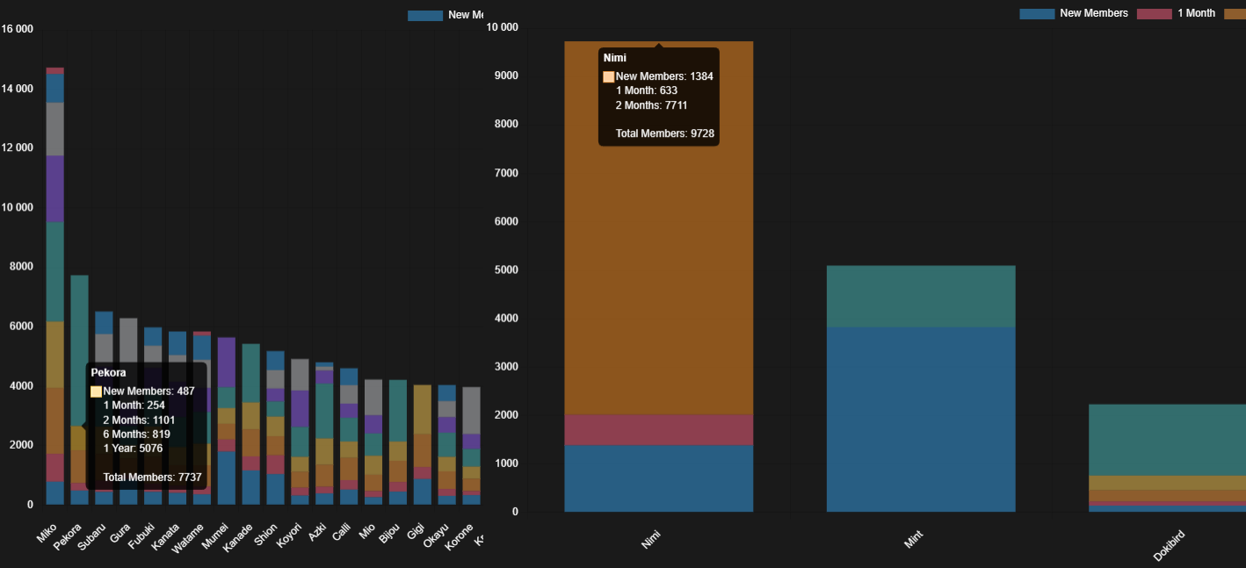Click the Gigi x-axis label
This screenshot has height=568, width=1246.
(416, 534)
